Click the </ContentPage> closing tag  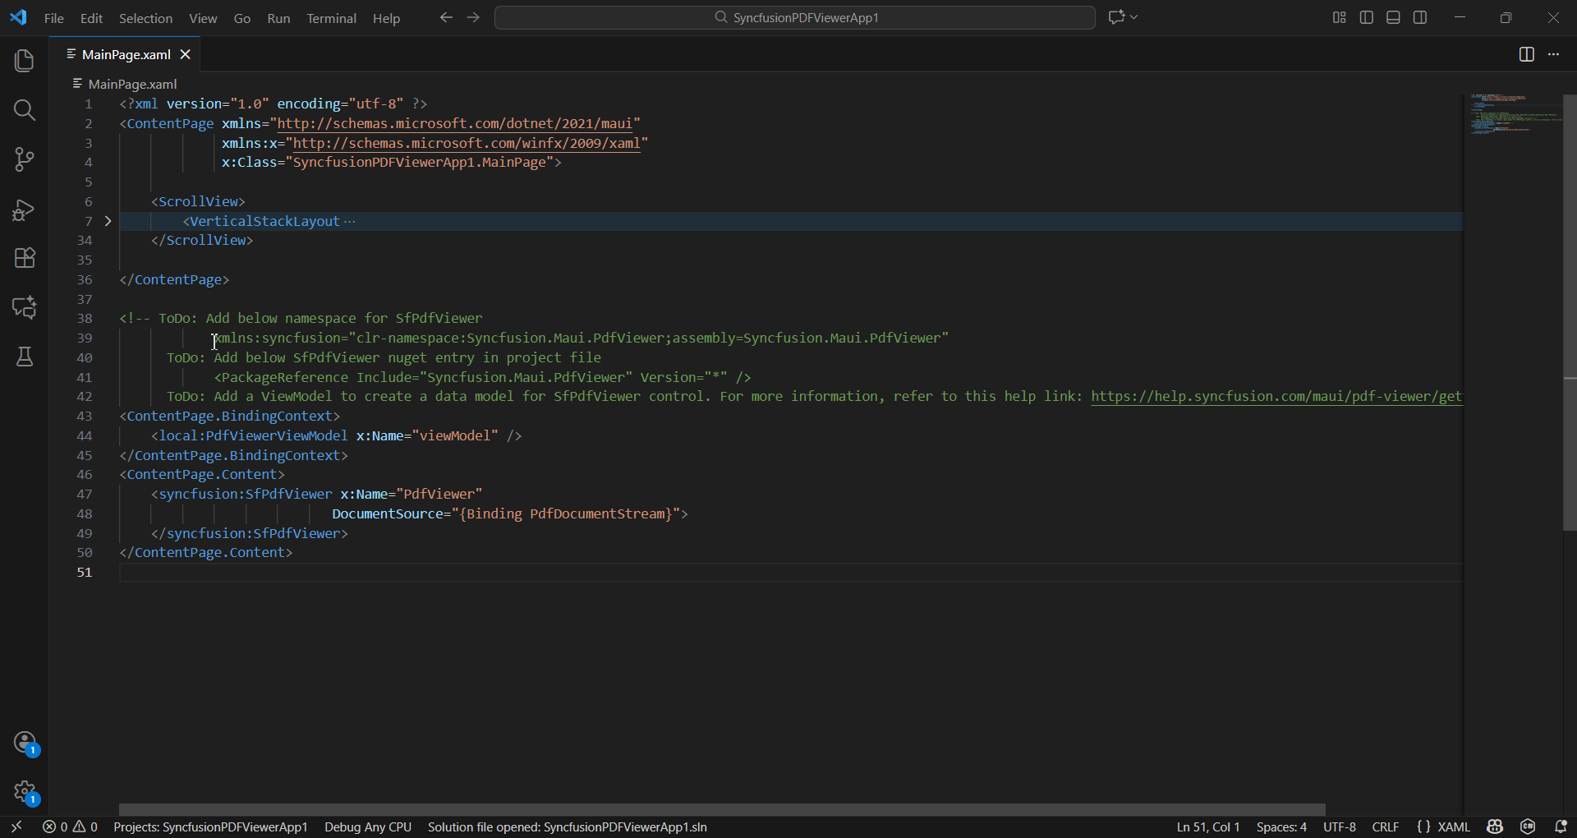(x=174, y=279)
